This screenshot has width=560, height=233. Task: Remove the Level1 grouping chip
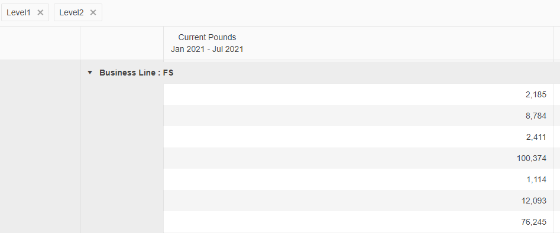[40, 13]
